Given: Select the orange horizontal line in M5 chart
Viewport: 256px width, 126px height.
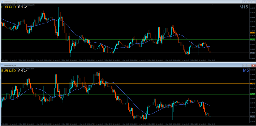Looking at the screenshot, I should 125,83.
